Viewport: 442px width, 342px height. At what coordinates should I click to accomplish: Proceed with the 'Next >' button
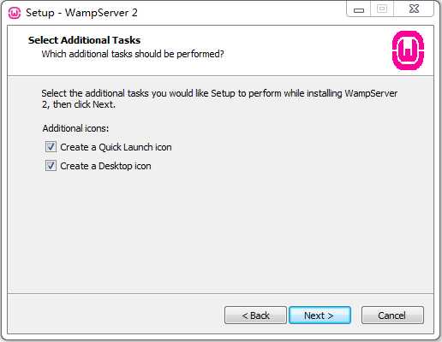[x=320, y=315]
